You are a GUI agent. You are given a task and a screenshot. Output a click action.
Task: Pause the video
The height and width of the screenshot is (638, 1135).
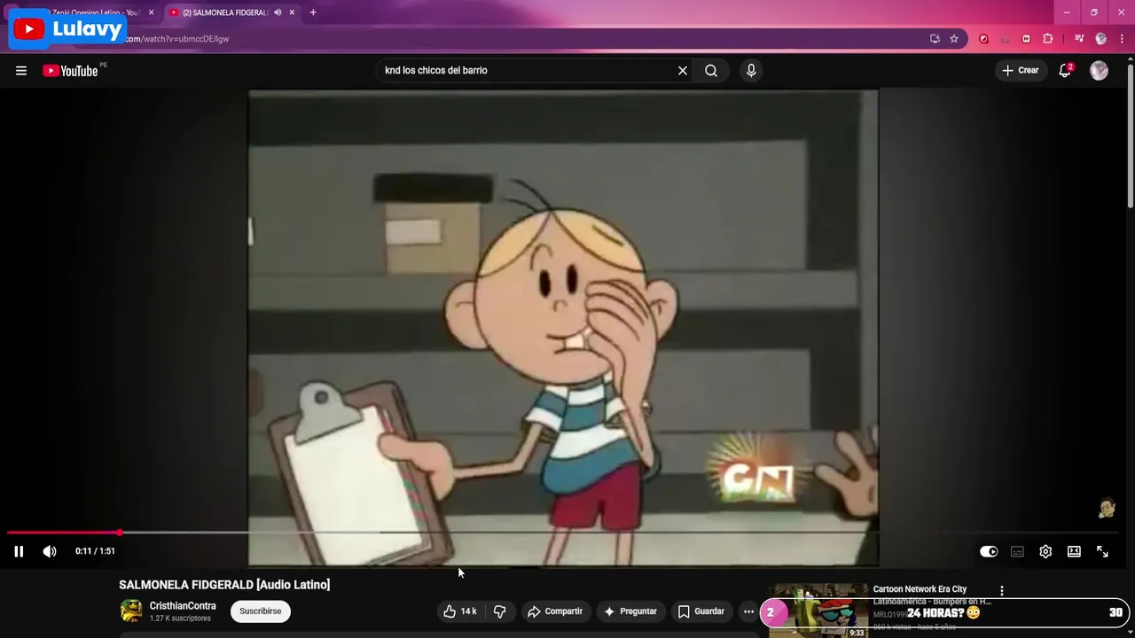(x=19, y=551)
